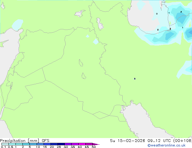Click the '(00+108)' forecast offset text
The image size is (192, 148).
(183, 141)
